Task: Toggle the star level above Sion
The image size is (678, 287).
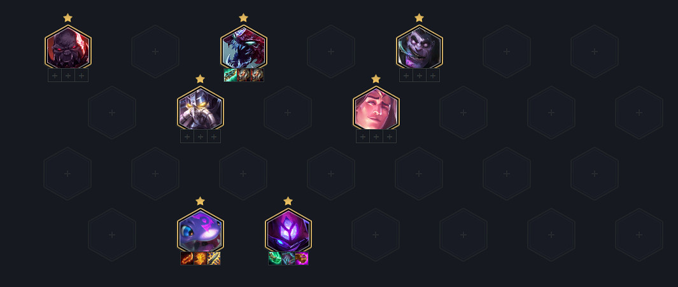Action: (68, 18)
